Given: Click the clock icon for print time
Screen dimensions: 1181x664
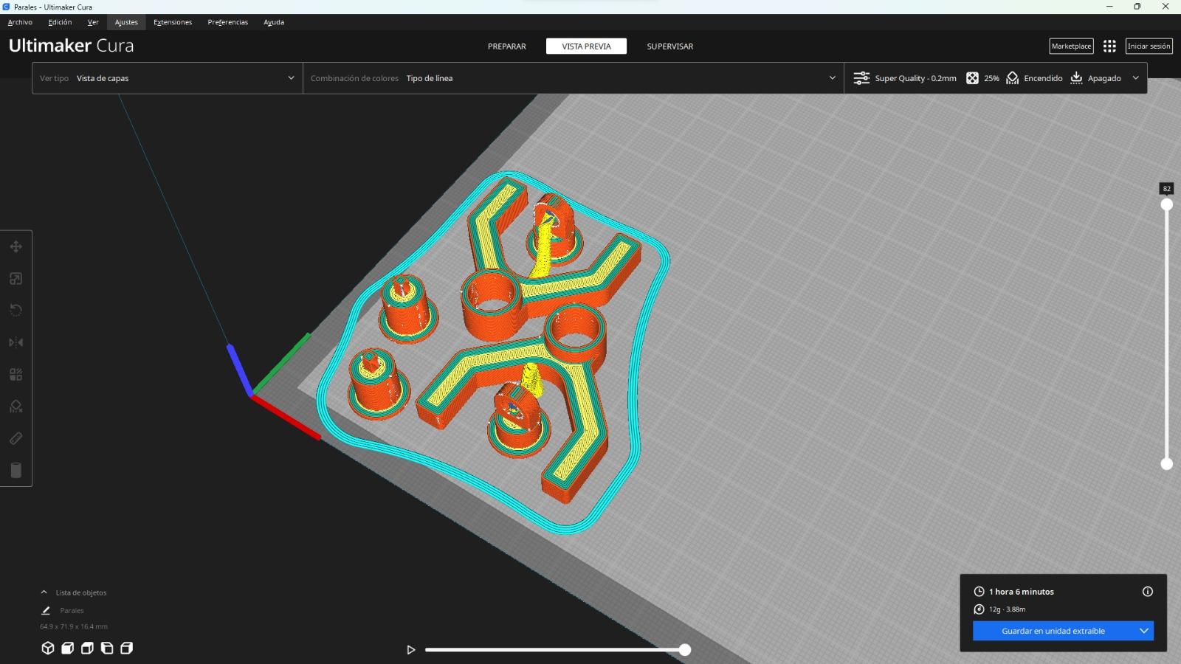Looking at the screenshot, I should [979, 592].
